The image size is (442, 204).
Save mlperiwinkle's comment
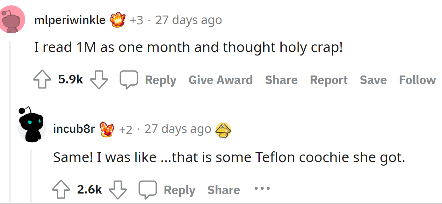click(373, 80)
